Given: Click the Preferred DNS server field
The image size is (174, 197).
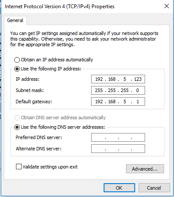Looking at the screenshot, I should (118, 137).
